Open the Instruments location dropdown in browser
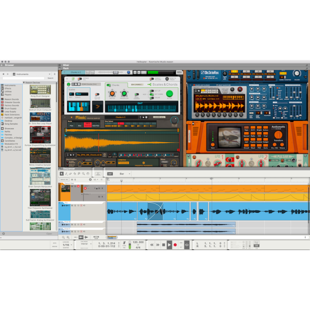The width and height of the screenshot is (310, 310). (x=30, y=74)
